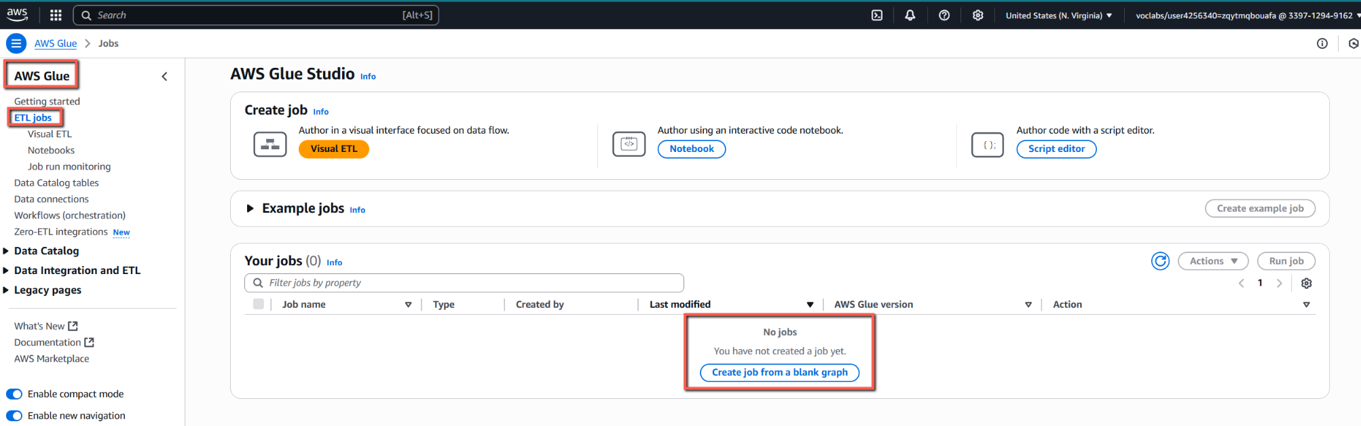Open the top bar settings gear

[x=978, y=15]
